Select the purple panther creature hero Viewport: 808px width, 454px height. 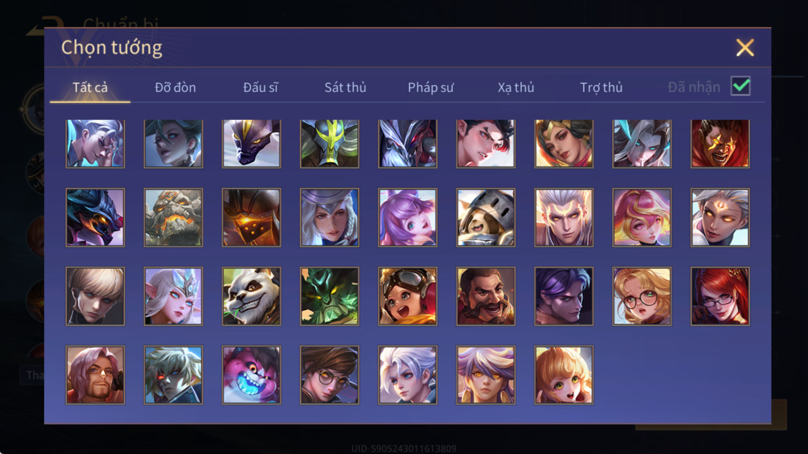pos(251,144)
